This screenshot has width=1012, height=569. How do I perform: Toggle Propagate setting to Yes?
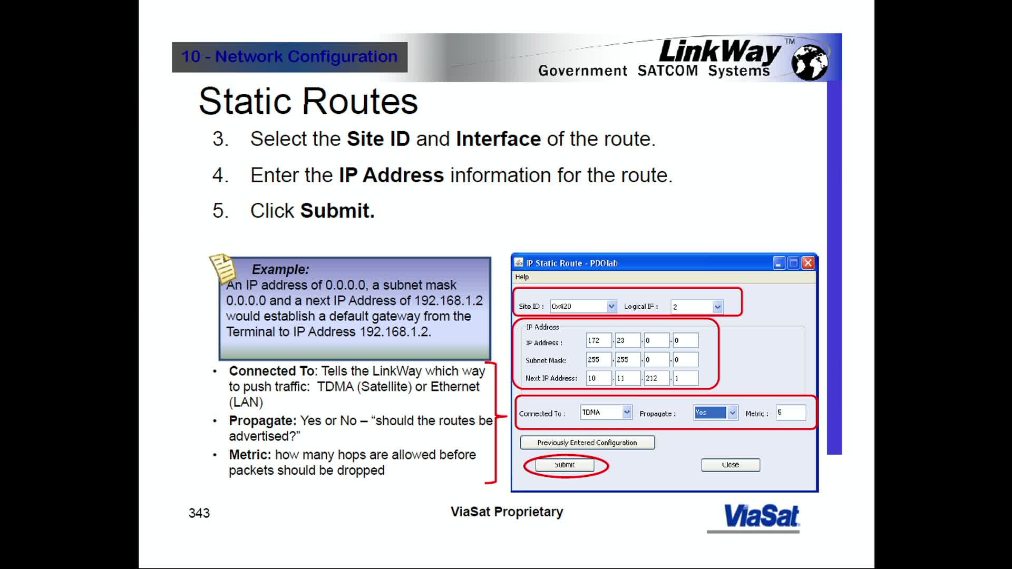pos(714,413)
